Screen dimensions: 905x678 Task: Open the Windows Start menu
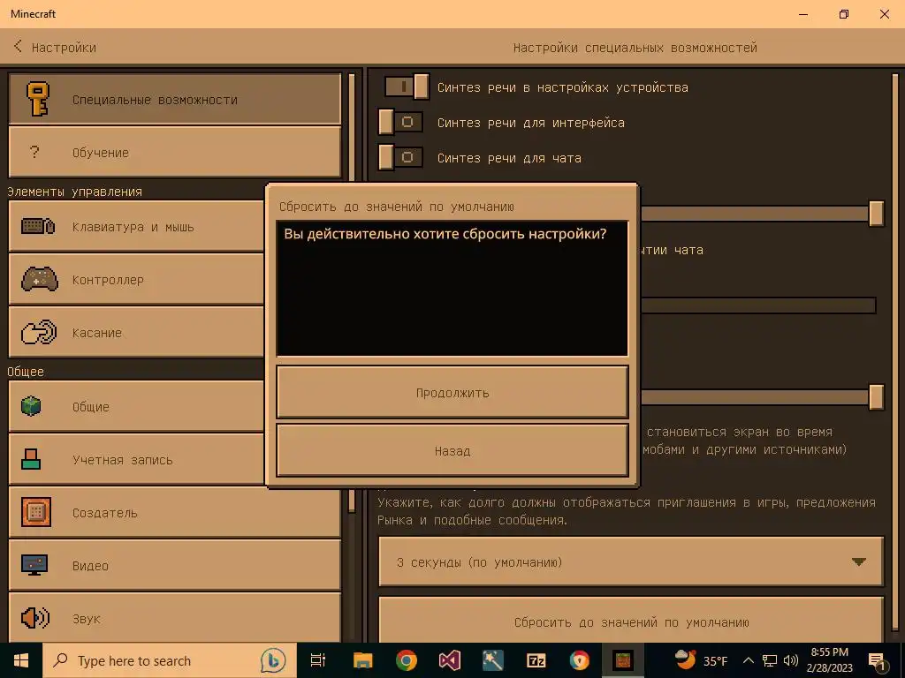21,660
